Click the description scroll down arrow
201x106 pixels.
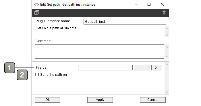[x=167, y=35]
